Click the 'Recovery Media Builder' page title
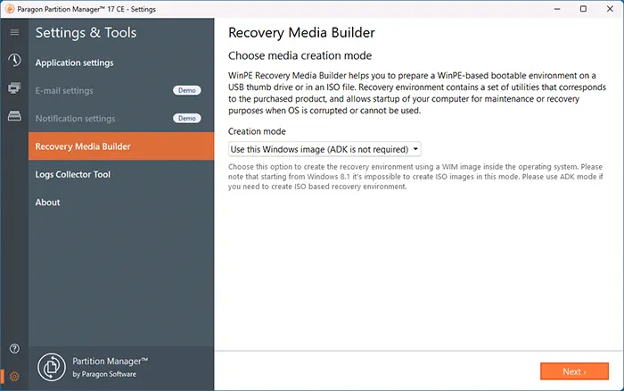The height and width of the screenshot is (391, 624). click(x=301, y=33)
